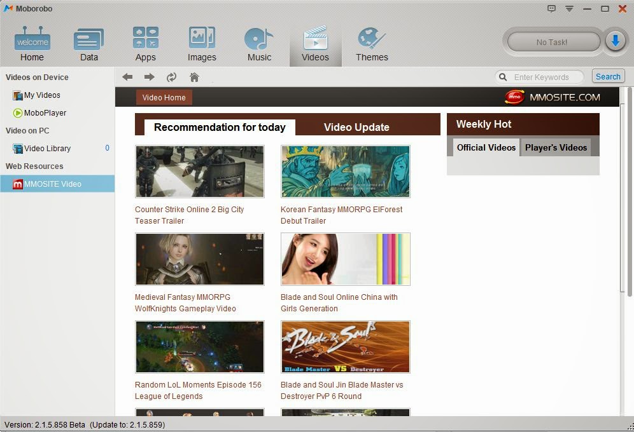
Task: Open Counter Strike Online 2 thumbnail
Action: point(200,172)
